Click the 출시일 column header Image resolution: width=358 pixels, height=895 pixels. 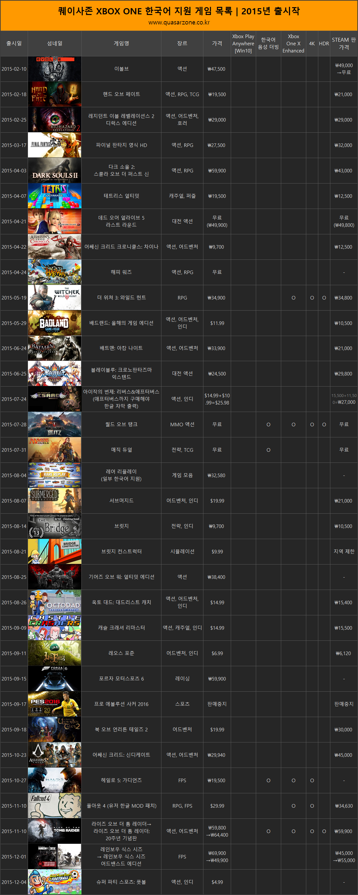coord(14,43)
